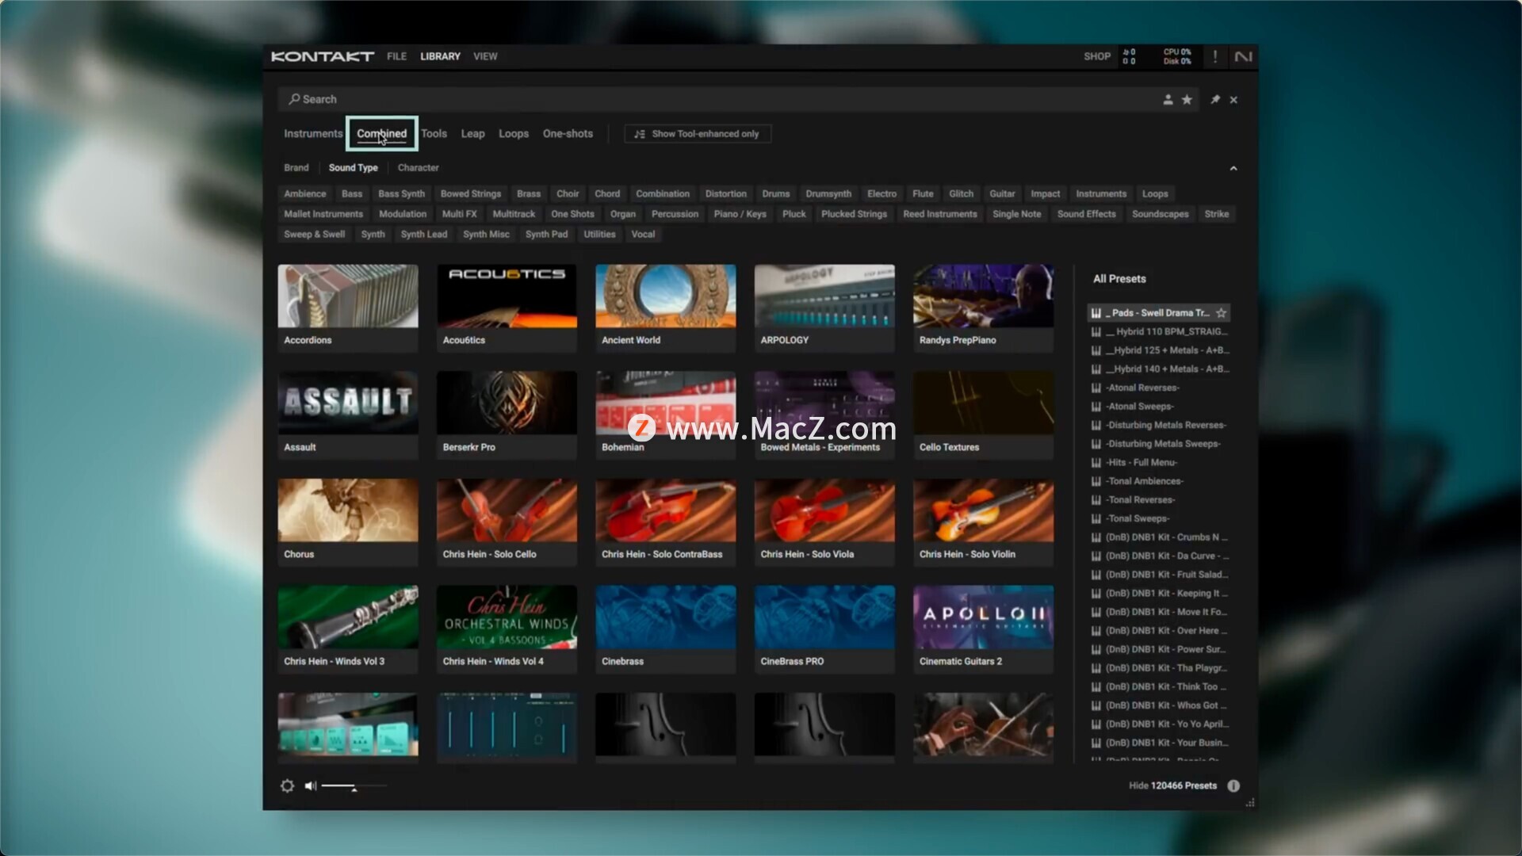
Task: Open the Randys PrepPiano library thumbnail
Action: [x=984, y=308]
